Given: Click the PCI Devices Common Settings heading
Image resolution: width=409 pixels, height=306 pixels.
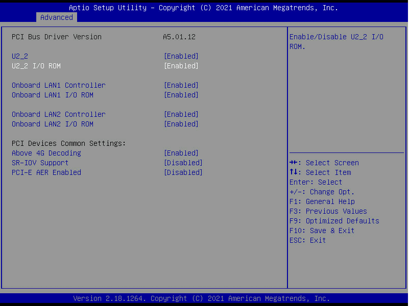Looking at the screenshot, I should point(68,143).
